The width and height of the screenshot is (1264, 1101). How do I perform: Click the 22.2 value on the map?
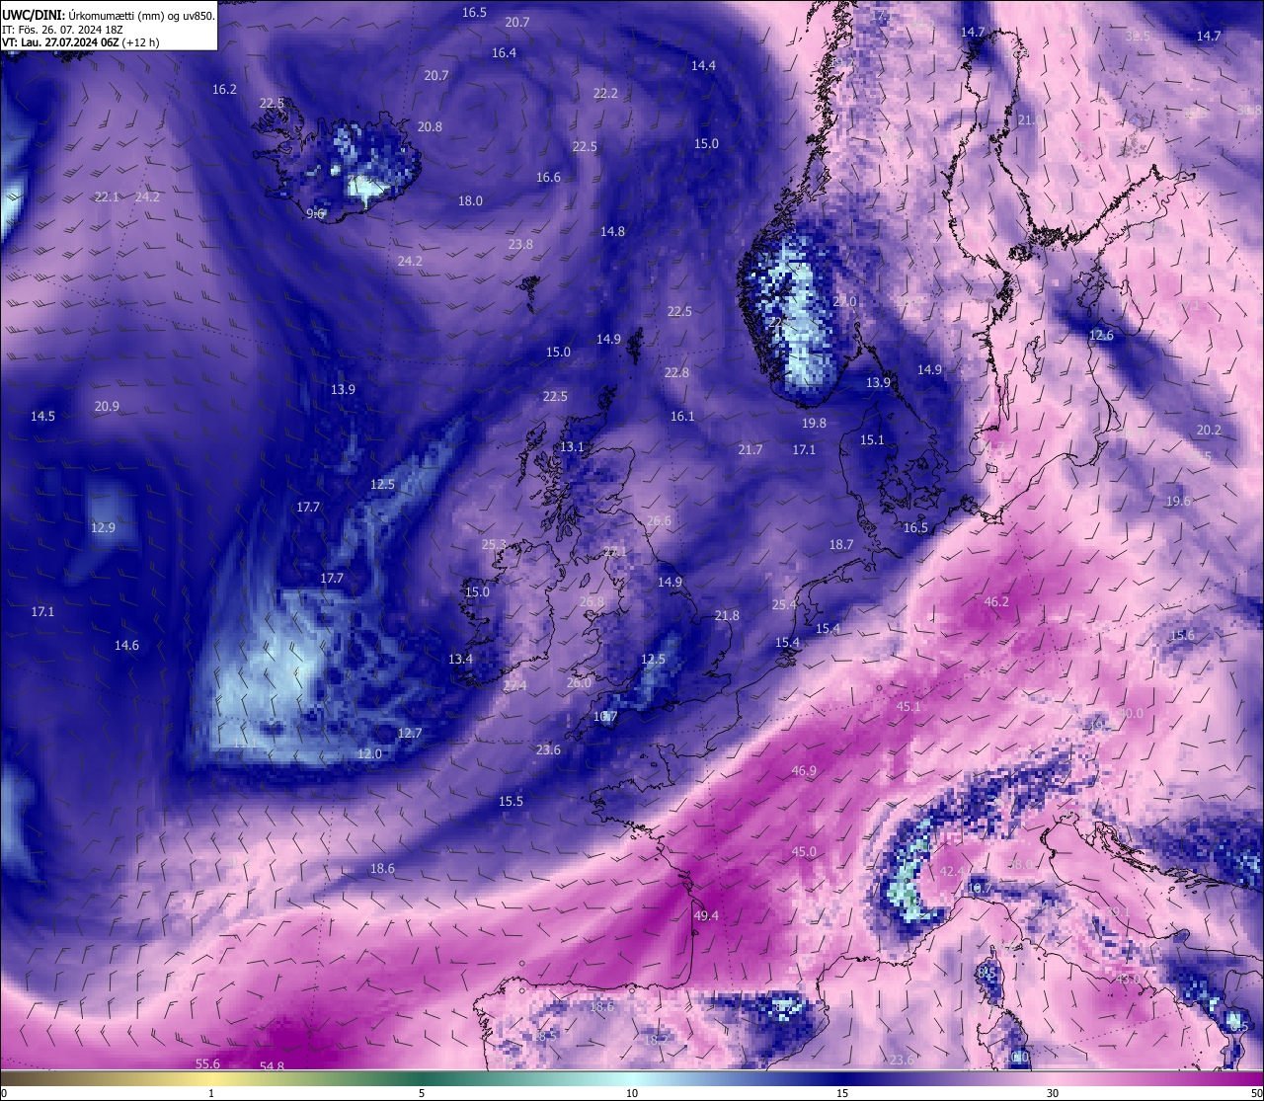605,94
